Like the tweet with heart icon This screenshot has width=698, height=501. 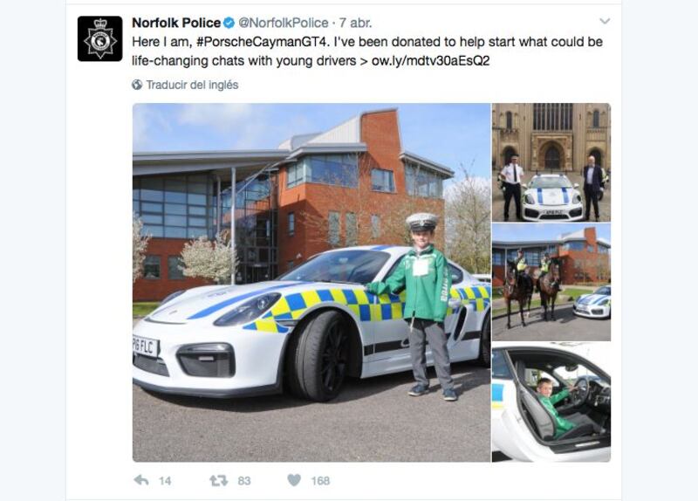[x=294, y=480]
